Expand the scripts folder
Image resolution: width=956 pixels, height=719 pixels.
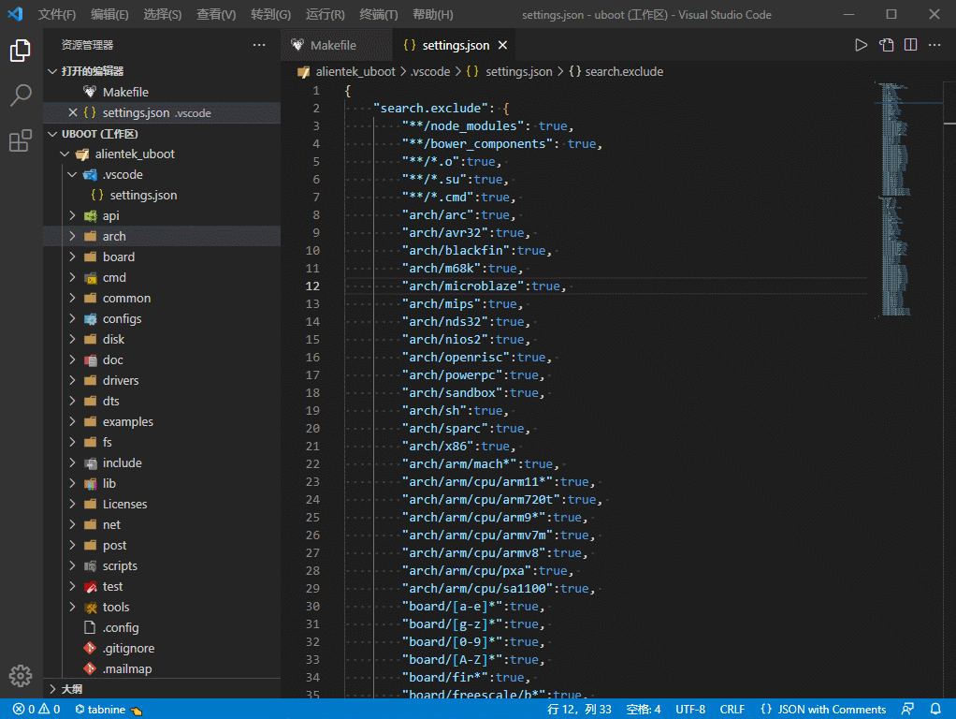pos(72,566)
